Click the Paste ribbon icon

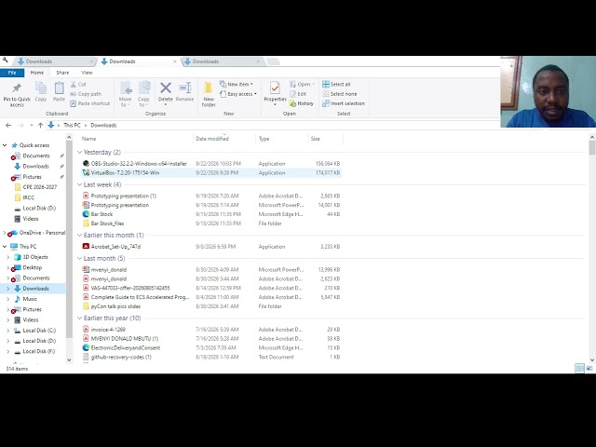click(59, 88)
